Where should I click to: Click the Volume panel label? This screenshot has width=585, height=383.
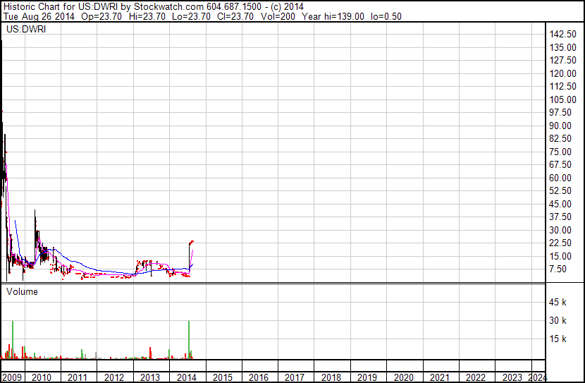click(x=22, y=291)
